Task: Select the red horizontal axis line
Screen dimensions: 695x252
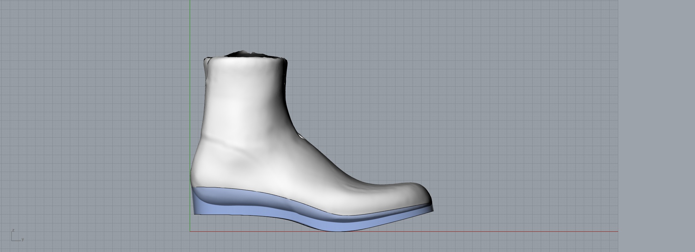Action: pyautogui.click(x=474, y=232)
